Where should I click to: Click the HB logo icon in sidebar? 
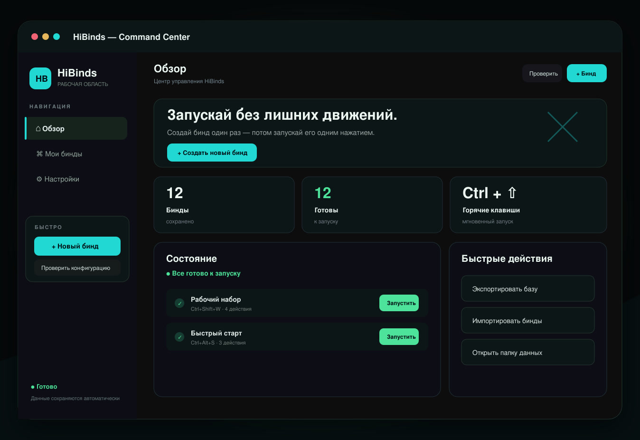(x=40, y=78)
